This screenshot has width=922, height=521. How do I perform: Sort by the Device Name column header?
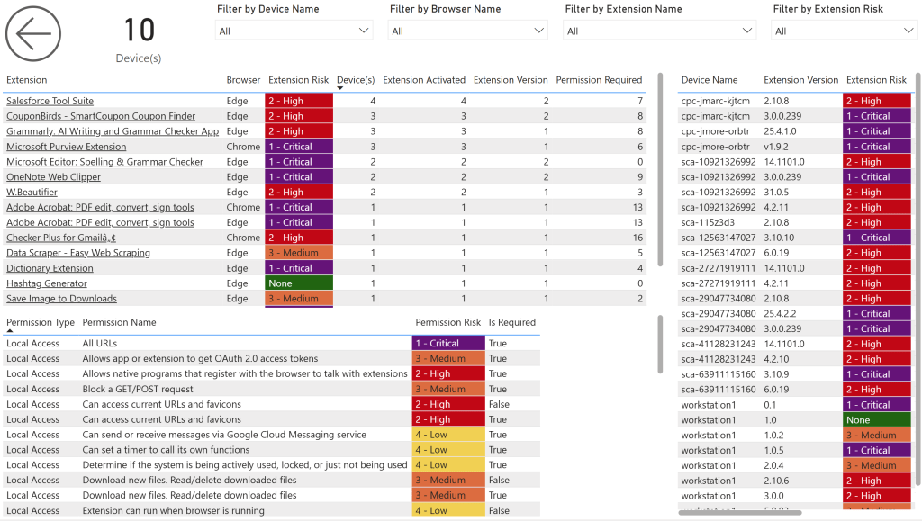point(710,80)
